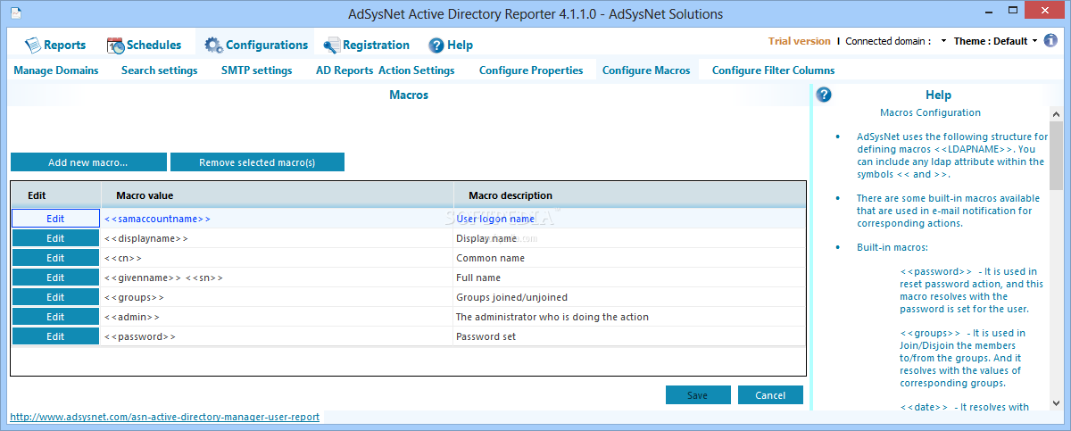1071x431 pixels.
Task: Click the Remove selected macro(s) button
Action: [x=257, y=162]
